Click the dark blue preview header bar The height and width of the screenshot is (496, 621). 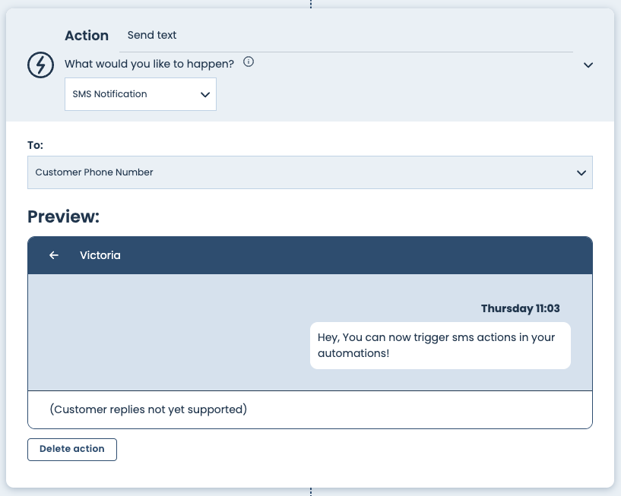342,255
